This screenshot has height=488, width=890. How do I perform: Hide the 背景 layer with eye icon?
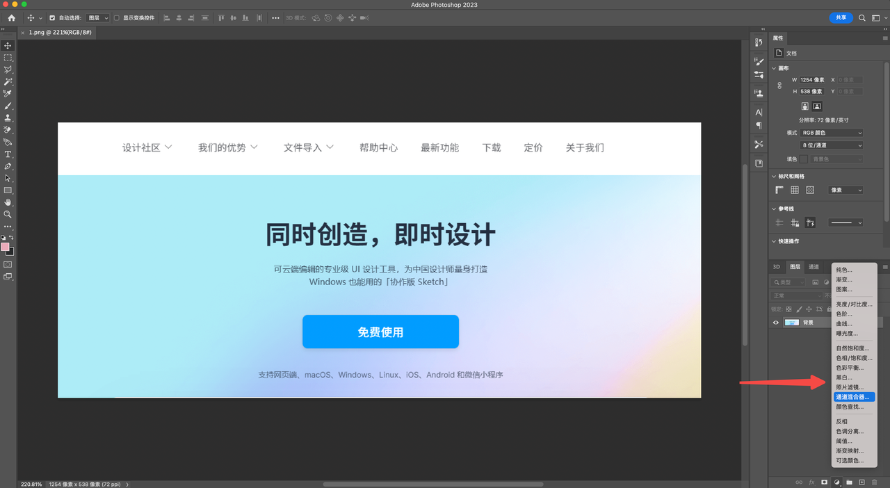coord(776,323)
